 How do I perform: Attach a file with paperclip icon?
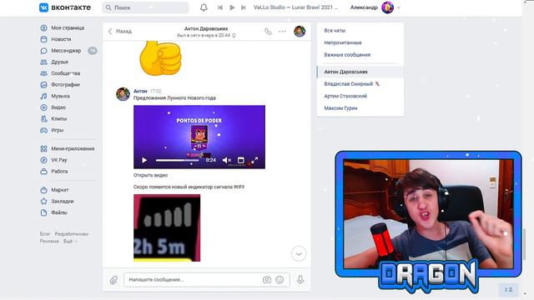tap(113, 280)
